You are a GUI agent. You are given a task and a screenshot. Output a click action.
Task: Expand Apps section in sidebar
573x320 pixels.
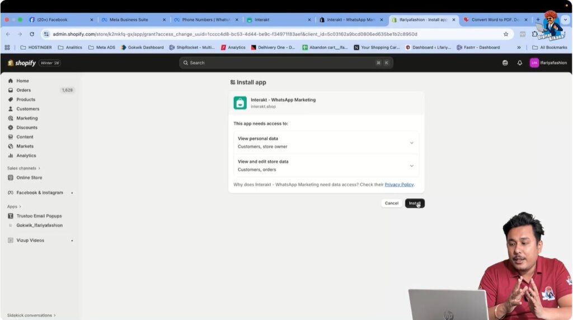[x=14, y=207]
